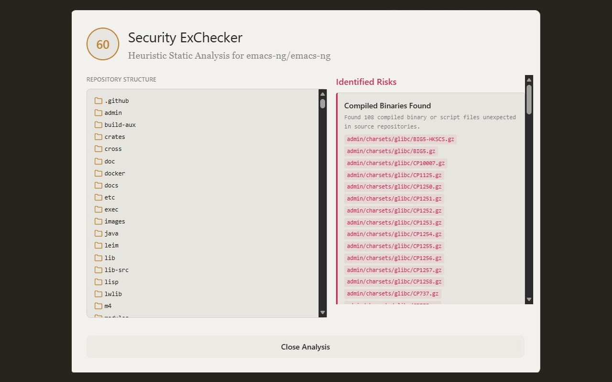Click the Close Analysis button
The image size is (612, 382).
click(x=306, y=347)
